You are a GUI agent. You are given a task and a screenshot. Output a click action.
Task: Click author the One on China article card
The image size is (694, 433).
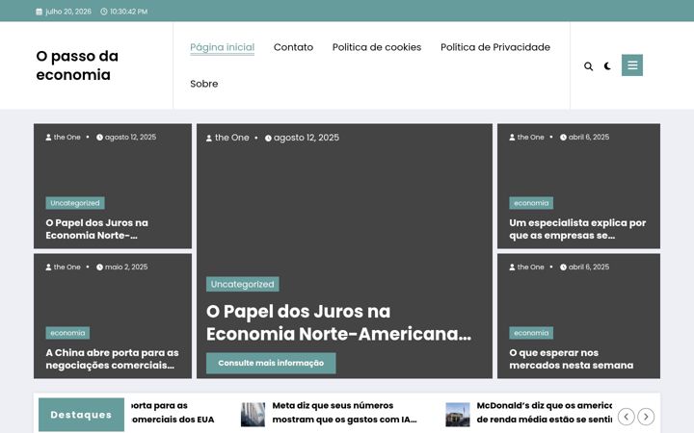tap(67, 267)
